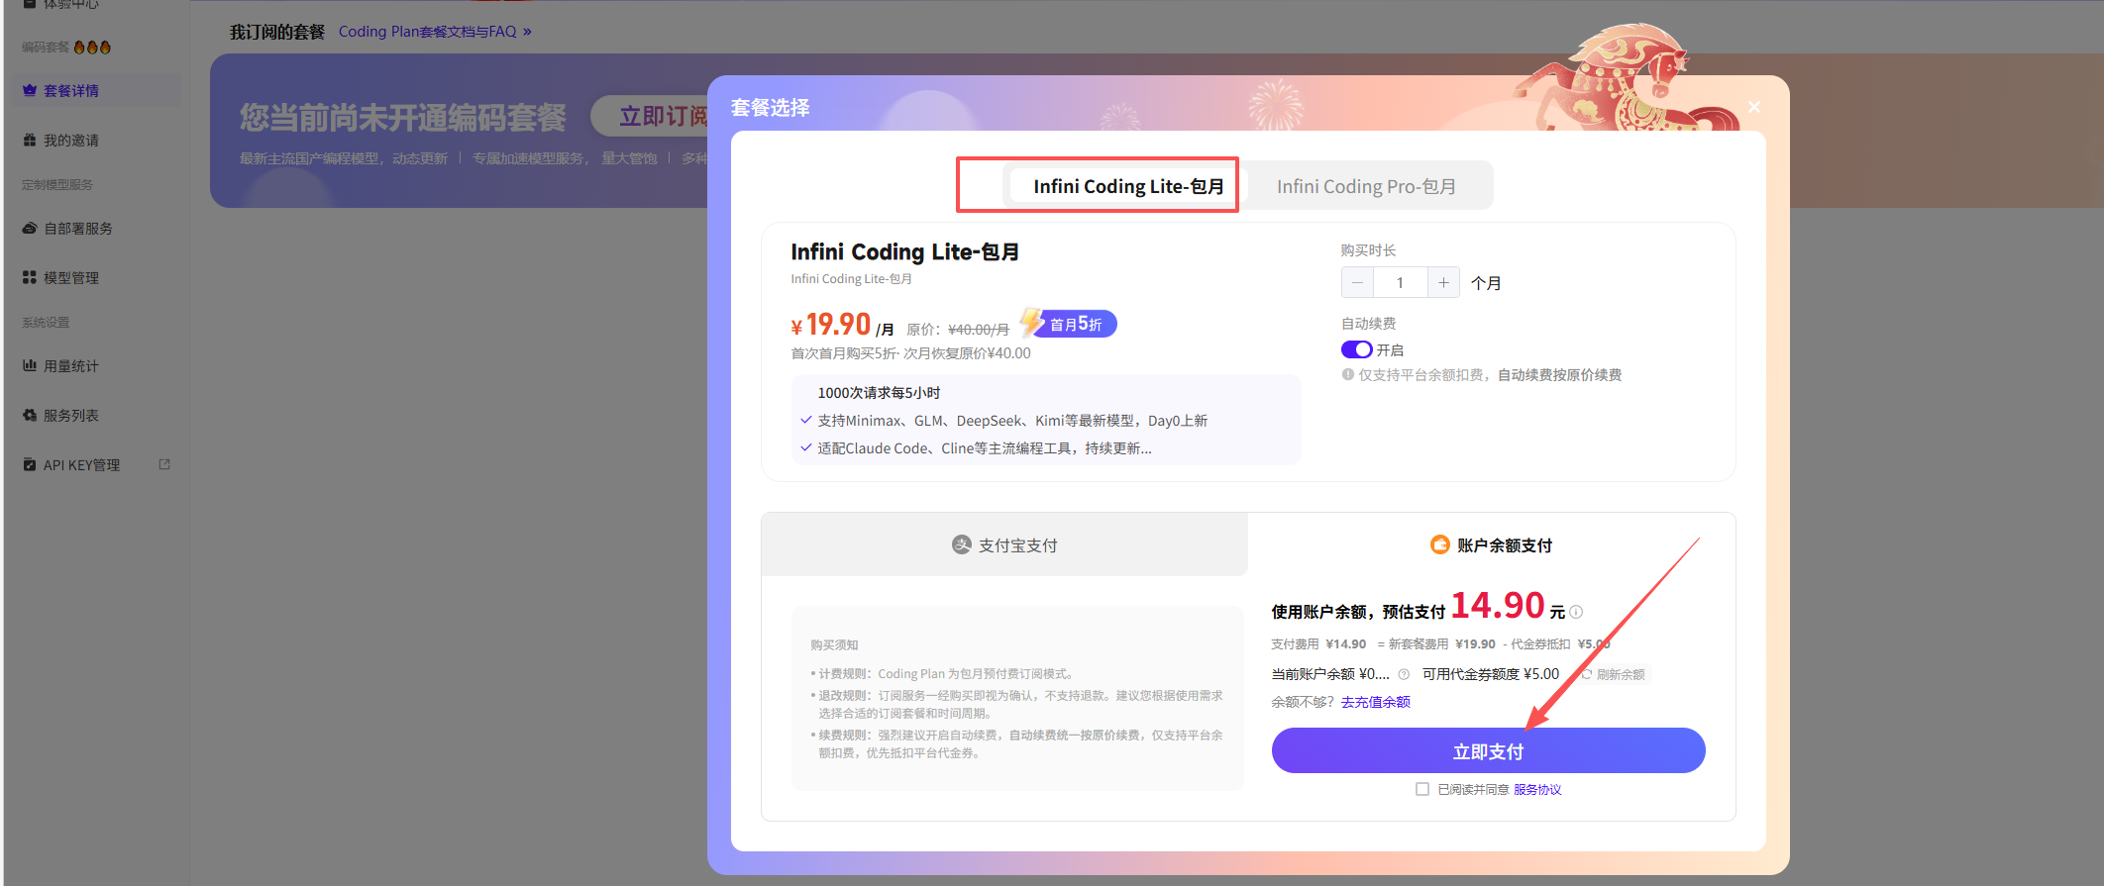The image size is (2104, 886).
Task: Click the key icon beside API KEY管理
Action: pyautogui.click(x=30, y=464)
